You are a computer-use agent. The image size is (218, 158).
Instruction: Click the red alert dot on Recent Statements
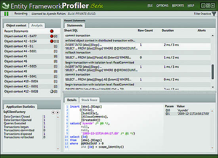tap(52, 31)
